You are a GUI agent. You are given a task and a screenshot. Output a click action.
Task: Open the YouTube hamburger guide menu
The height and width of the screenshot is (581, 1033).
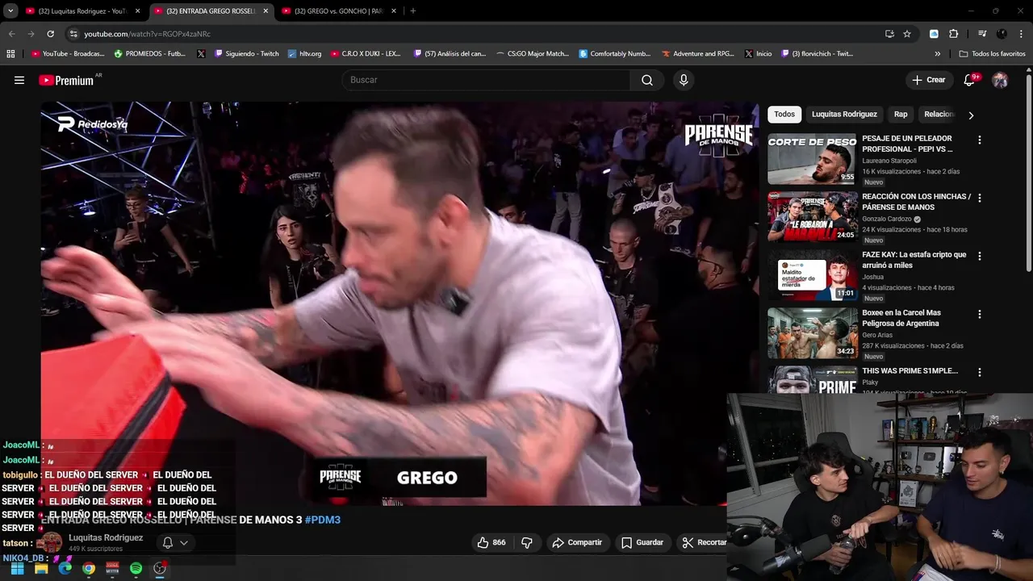coord(19,80)
